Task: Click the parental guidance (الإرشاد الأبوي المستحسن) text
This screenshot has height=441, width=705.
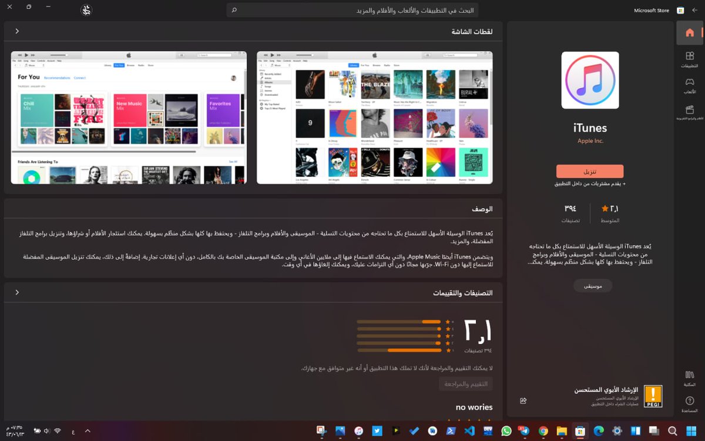Action: [x=607, y=390]
